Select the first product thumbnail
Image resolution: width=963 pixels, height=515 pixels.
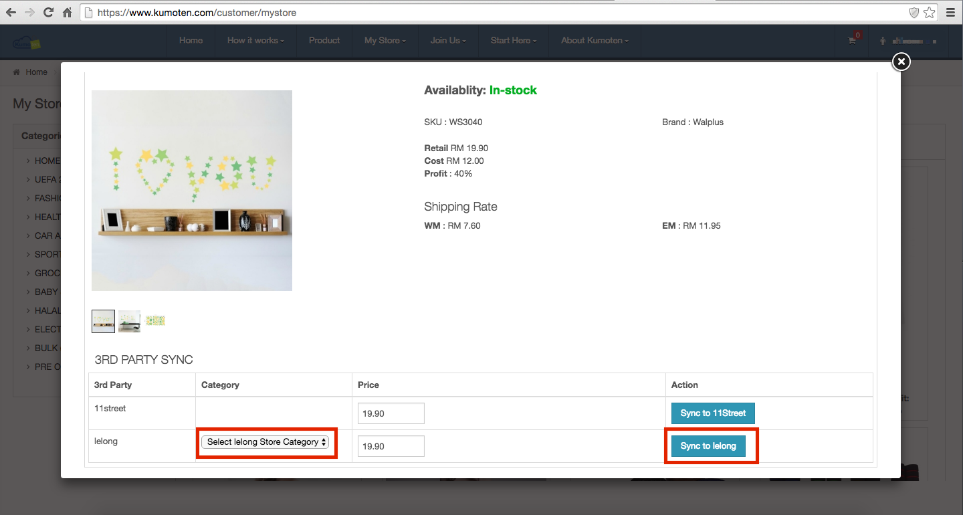click(103, 321)
